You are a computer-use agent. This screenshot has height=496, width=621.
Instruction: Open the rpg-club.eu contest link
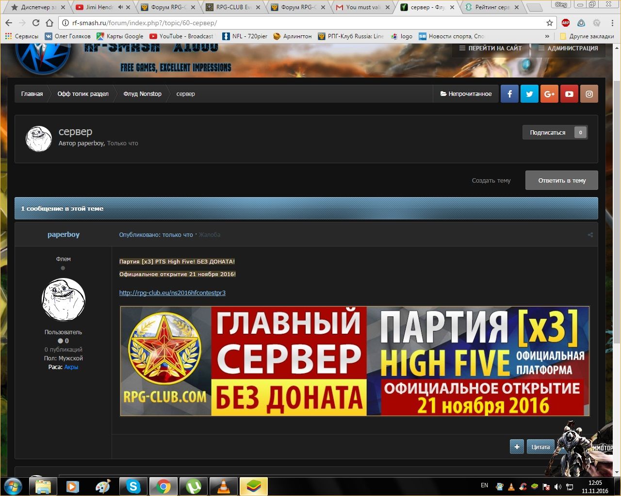tap(172, 293)
